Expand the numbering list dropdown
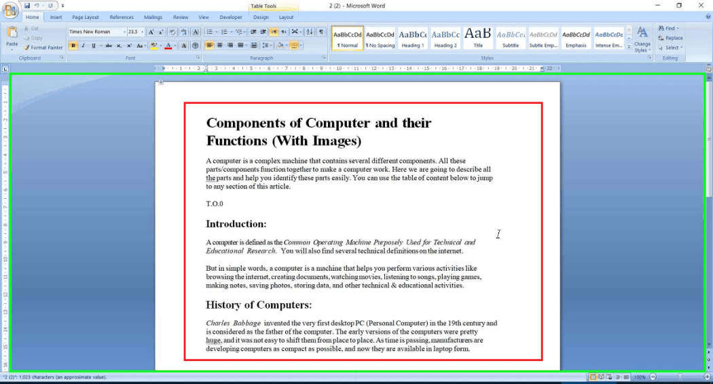The height and width of the screenshot is (384, 713). point(231,32)
